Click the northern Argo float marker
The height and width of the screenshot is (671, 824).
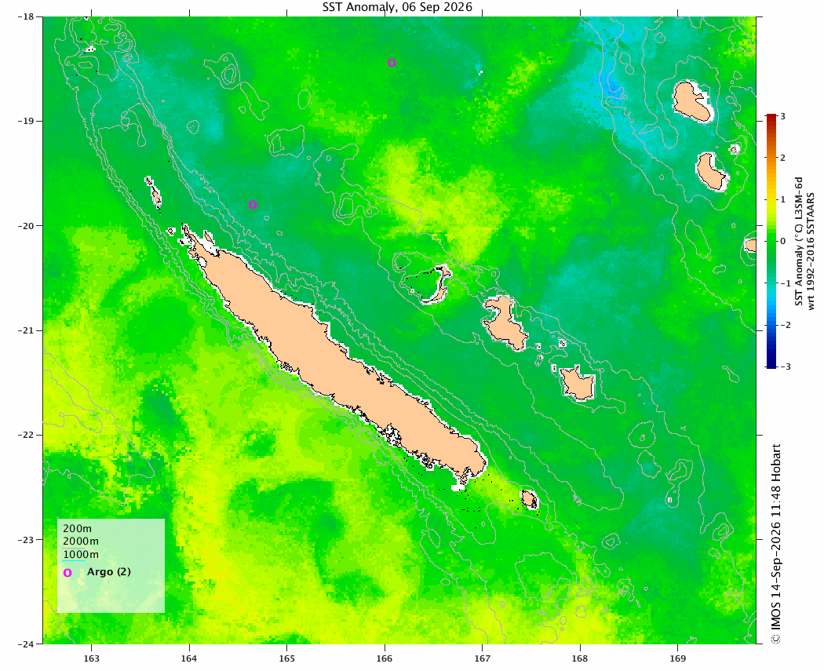coord(392,63)
